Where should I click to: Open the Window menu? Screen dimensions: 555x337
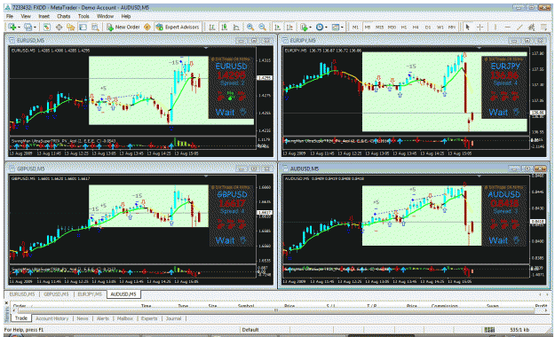pyautogui.click(x=105, y=16)
